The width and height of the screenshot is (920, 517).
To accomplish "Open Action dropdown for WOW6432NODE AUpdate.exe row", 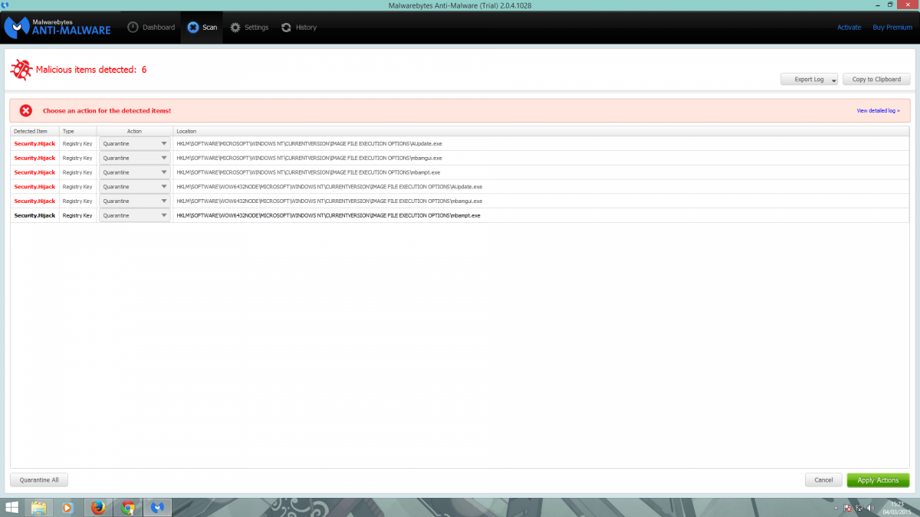I will pyautogui.click(x=134, y=187).
